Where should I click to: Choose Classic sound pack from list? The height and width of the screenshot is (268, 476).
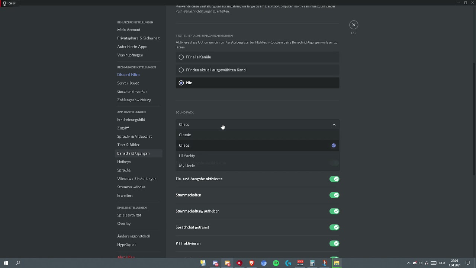tap(257, 135)
